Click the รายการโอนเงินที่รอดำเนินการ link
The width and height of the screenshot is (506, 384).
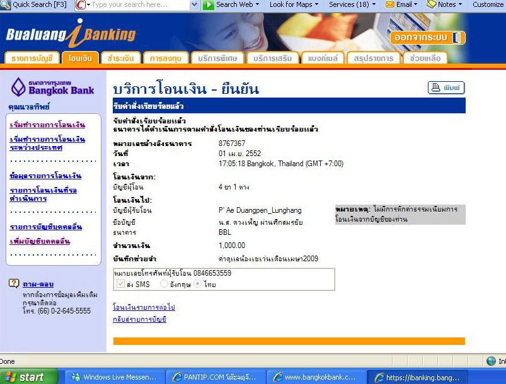(43, 194)
